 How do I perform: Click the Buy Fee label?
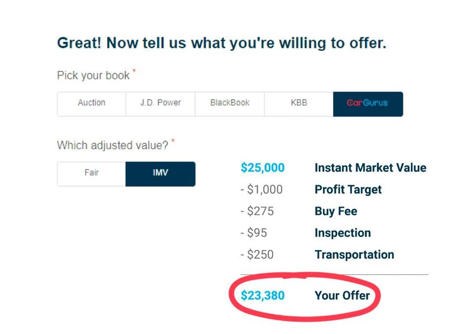336,211
